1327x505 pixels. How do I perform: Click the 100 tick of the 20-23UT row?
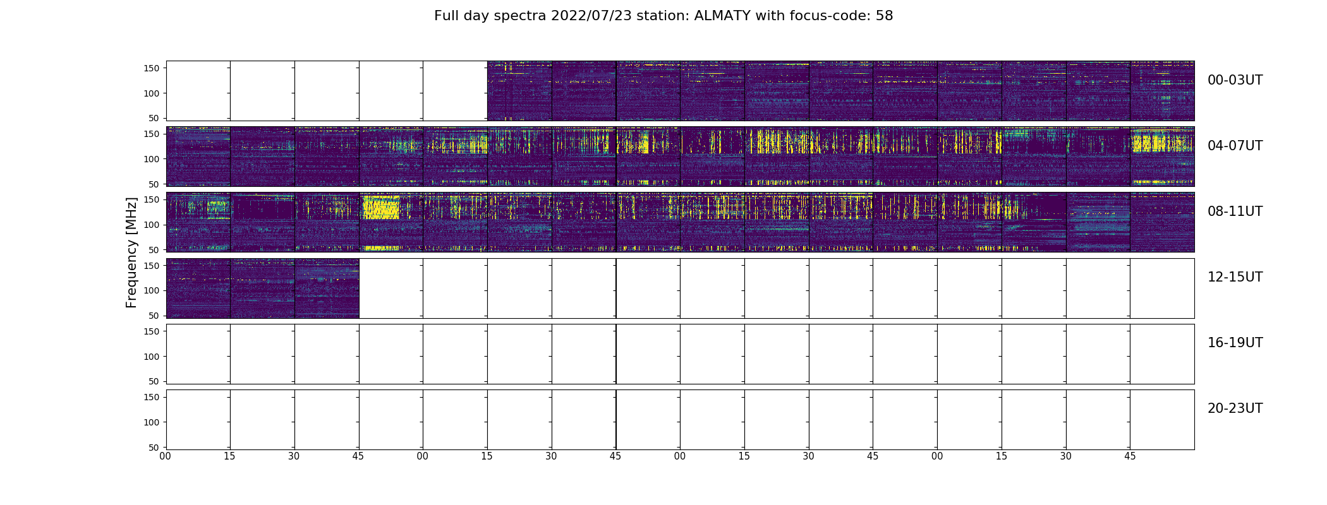(151, 422)
